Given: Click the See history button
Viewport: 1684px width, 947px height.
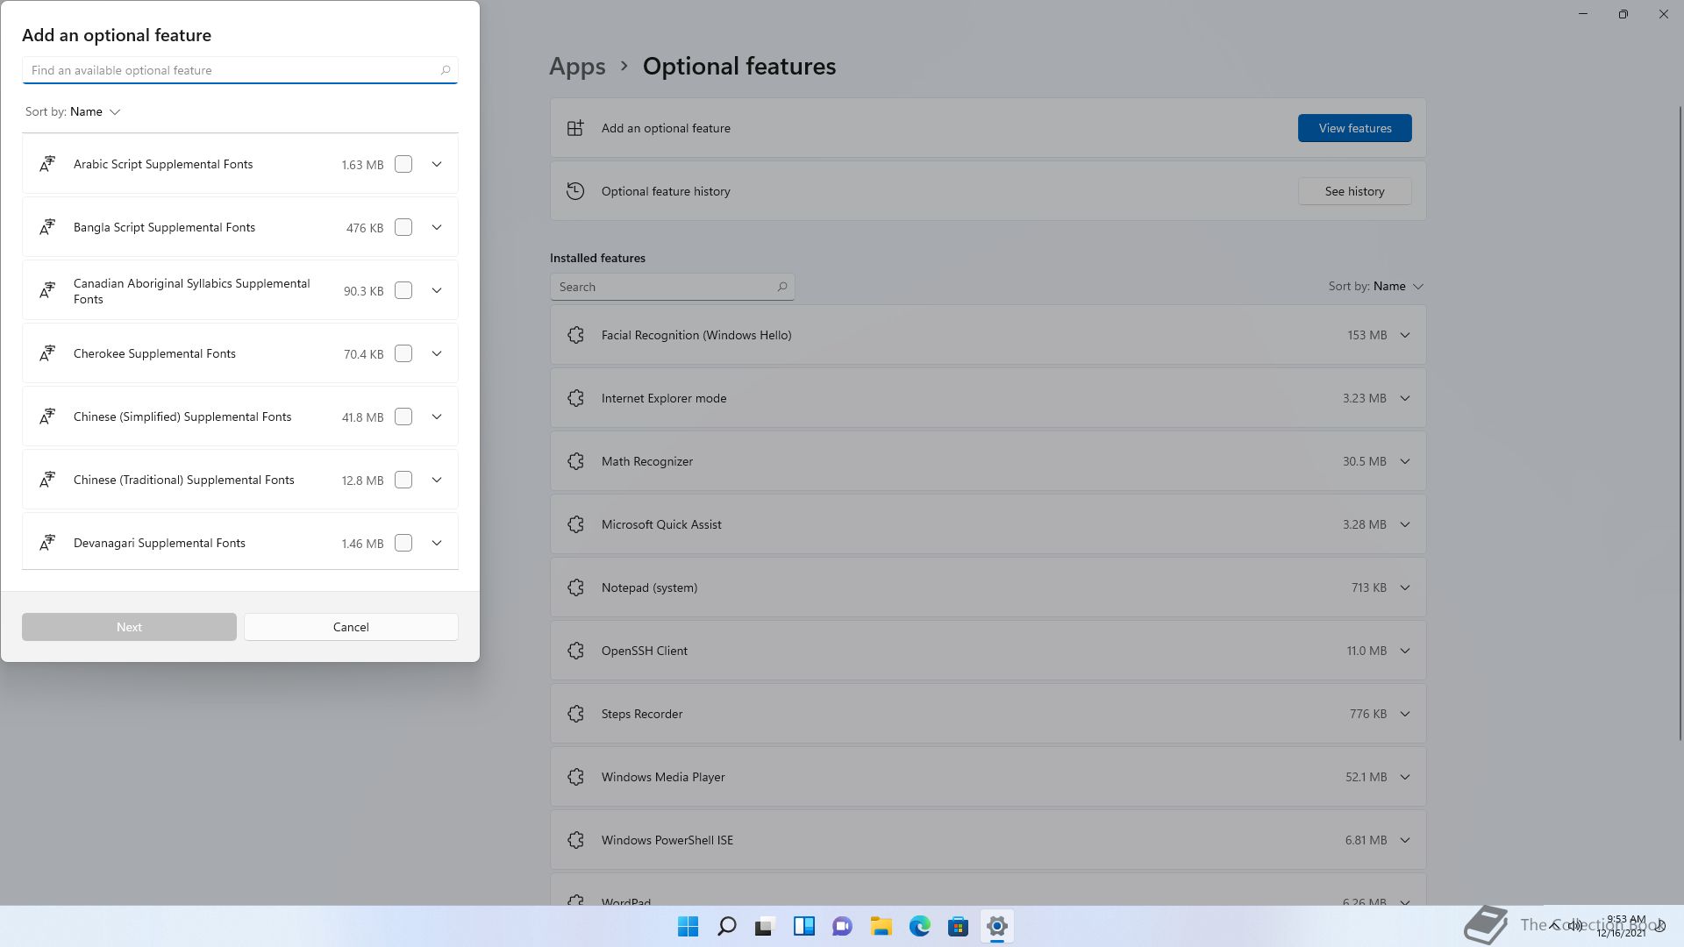Looking at the screenshot, I should click(1354, 191).
